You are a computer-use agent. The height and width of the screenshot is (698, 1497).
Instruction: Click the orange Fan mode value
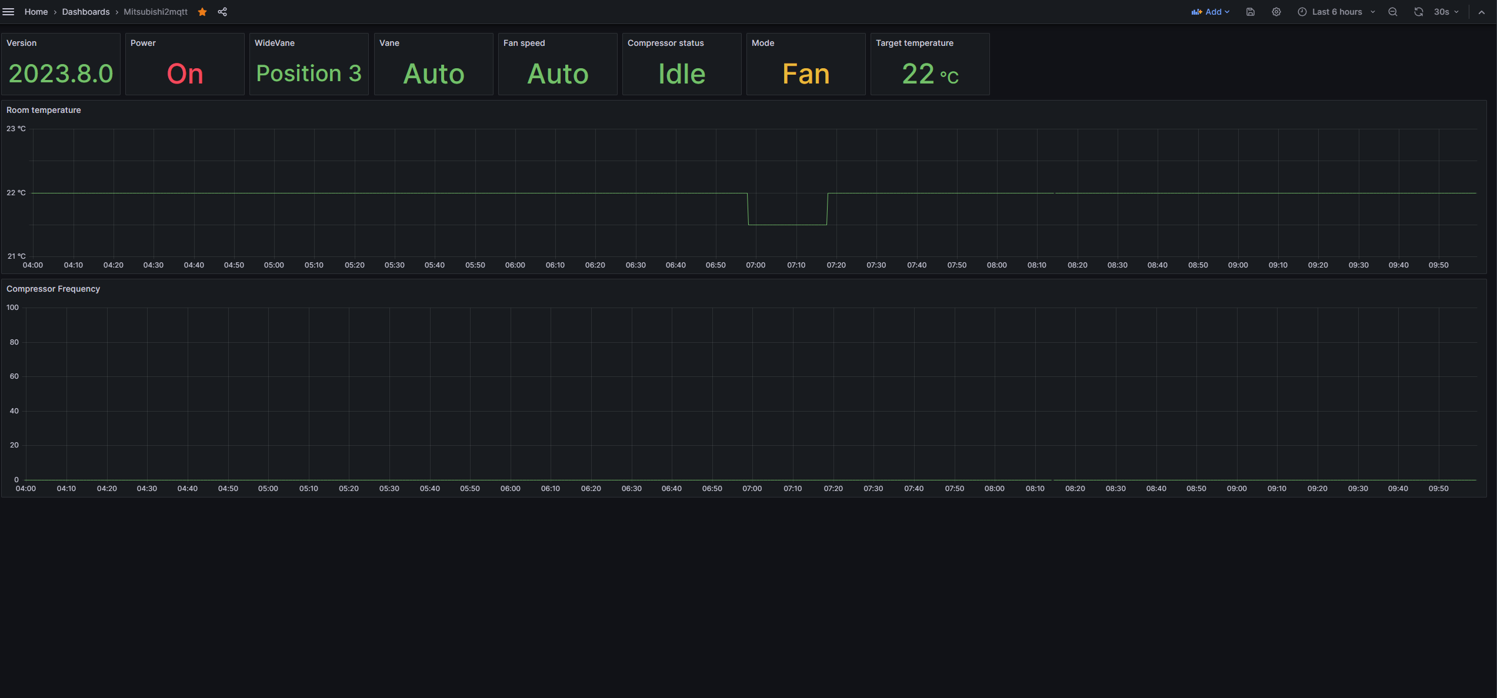[x=806, y=74]
